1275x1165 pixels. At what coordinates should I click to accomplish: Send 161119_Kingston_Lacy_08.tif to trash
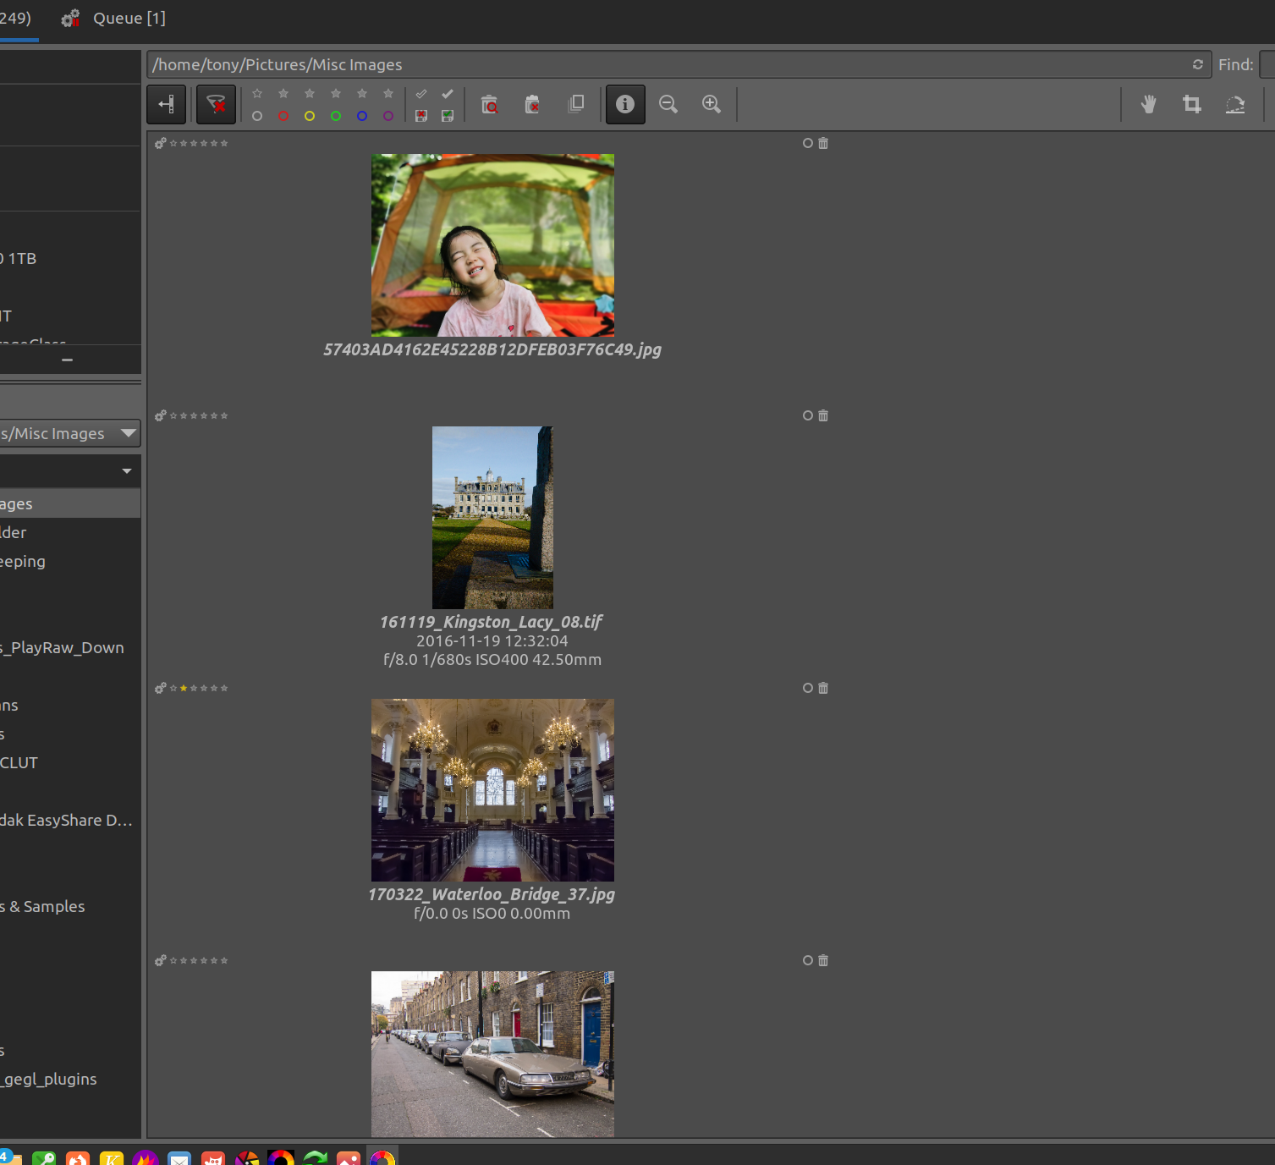click(x=823, y=415)
